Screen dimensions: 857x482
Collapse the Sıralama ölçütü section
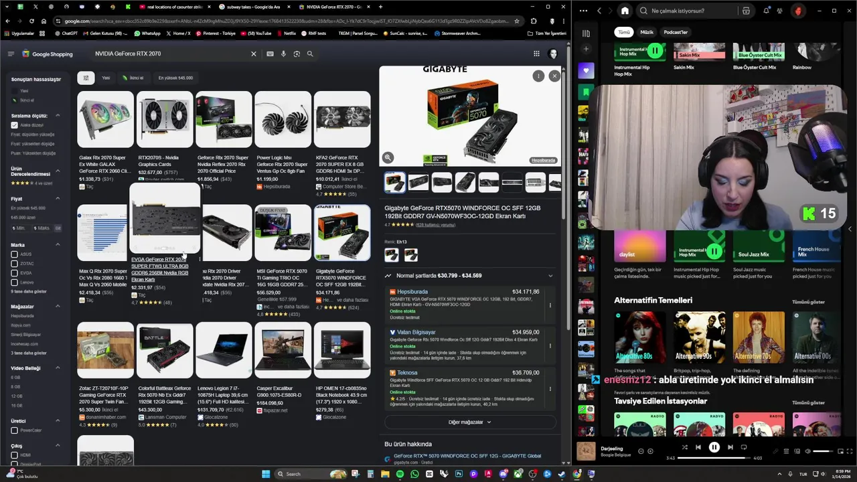click(58, 116)
